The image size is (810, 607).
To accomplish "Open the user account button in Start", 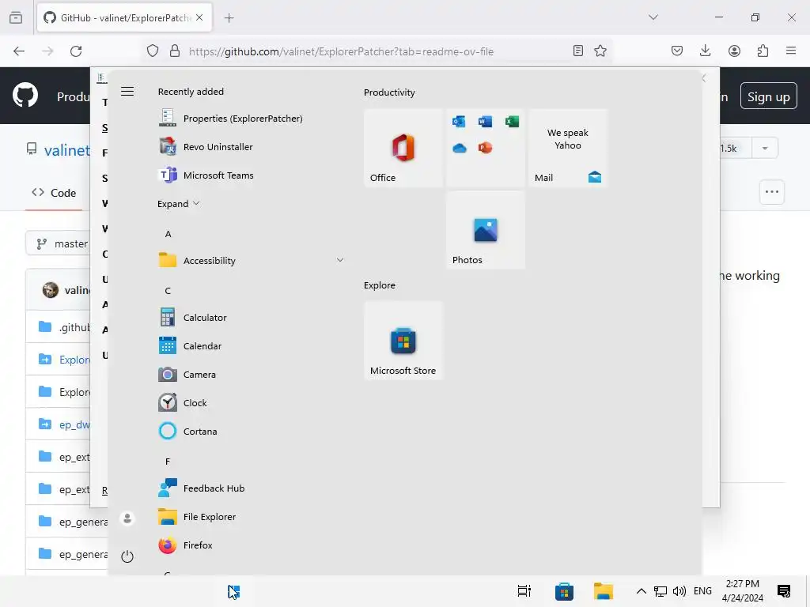I will tap(127, 518).
